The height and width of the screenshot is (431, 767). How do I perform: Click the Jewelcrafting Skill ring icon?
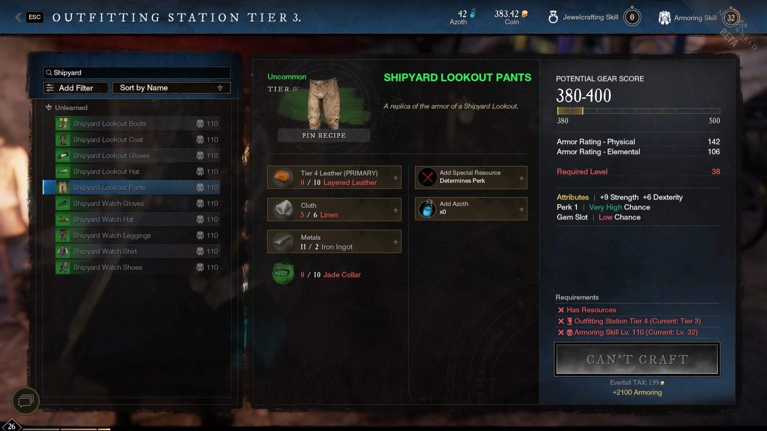[553, 17]
